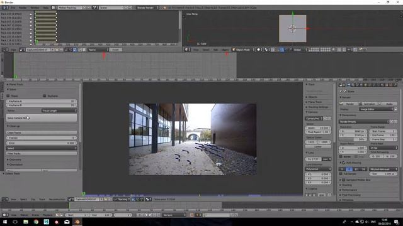The image size is (403, 226).
Task: Select 5 anti-aliasing samples
Action: click(x=342, y=169)
